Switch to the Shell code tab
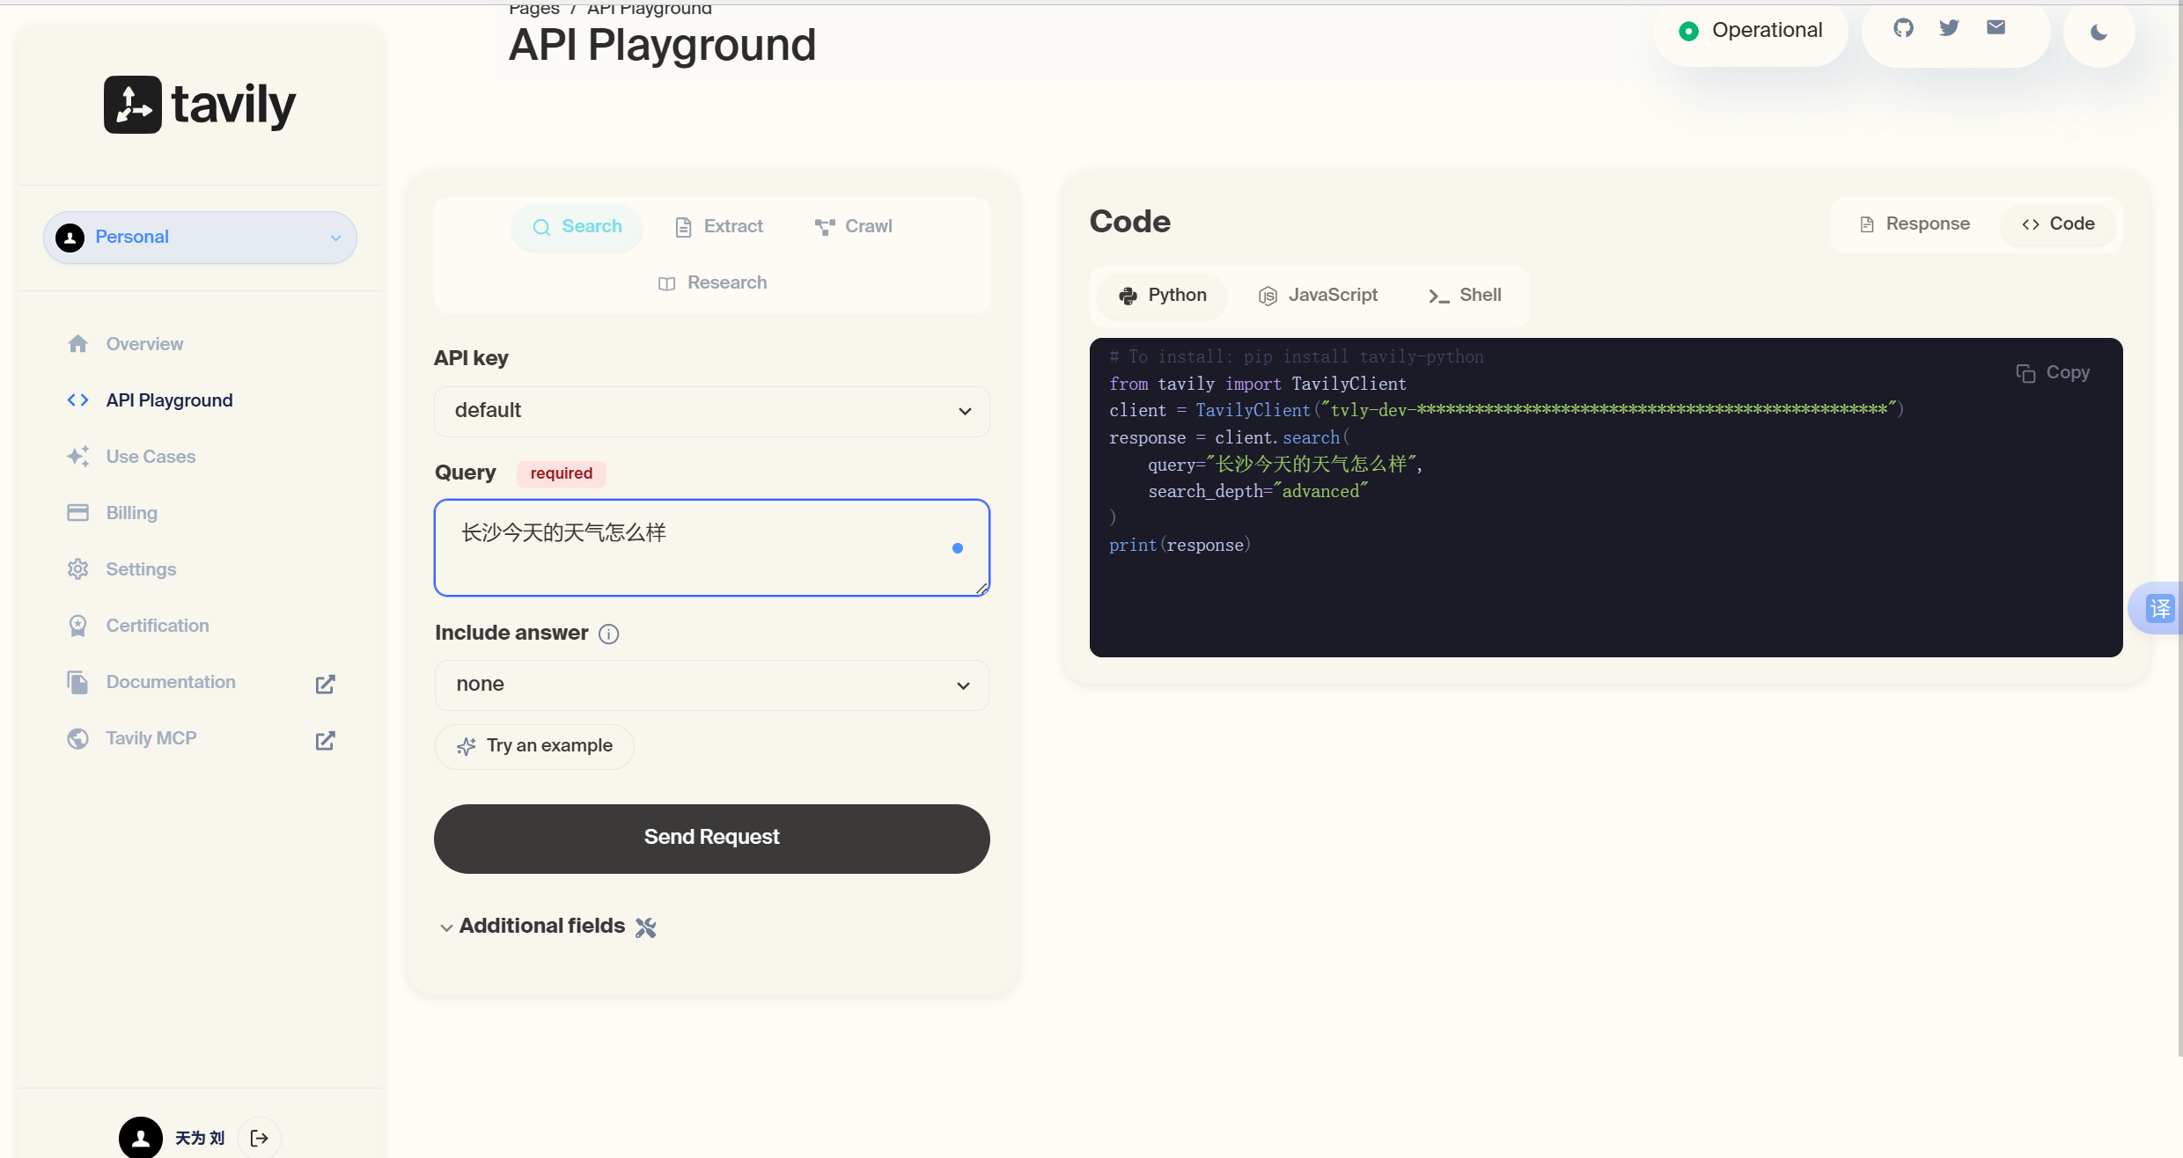This screenshot has width=2183, height=1158. (1465, 296)
